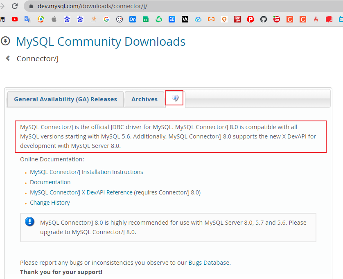Click the "(requires Connector/J 8.0)" text

pos(167,192)
